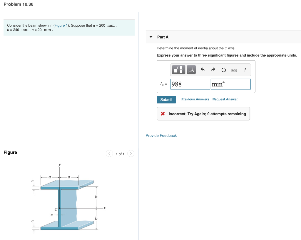Open the Figure 1 link in problem statement
This screenshot has width=301, height=240.
[x=61, y=26]
